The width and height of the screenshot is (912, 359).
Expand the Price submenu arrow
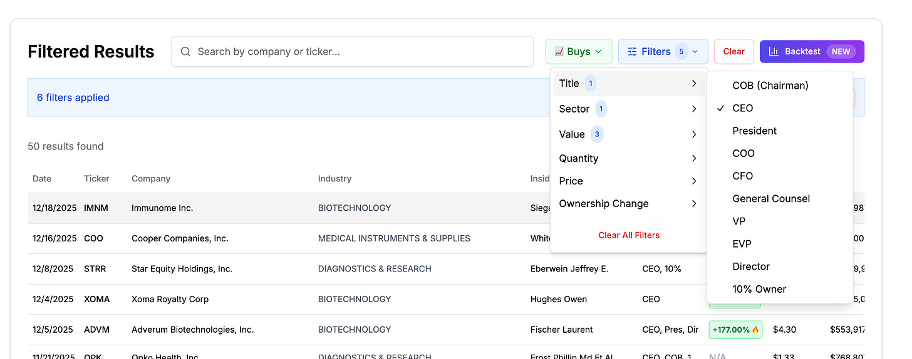click(694, 181)
